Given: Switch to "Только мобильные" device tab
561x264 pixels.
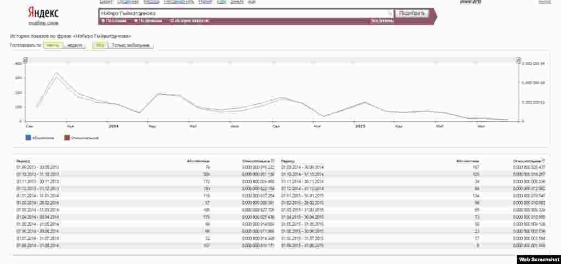Looking at the screenshot, I should coord(130,45).
